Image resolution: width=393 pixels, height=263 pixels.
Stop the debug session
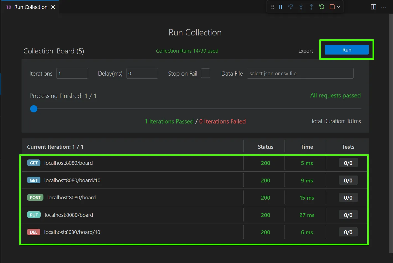pyautogui.click(x=332, y=7)
